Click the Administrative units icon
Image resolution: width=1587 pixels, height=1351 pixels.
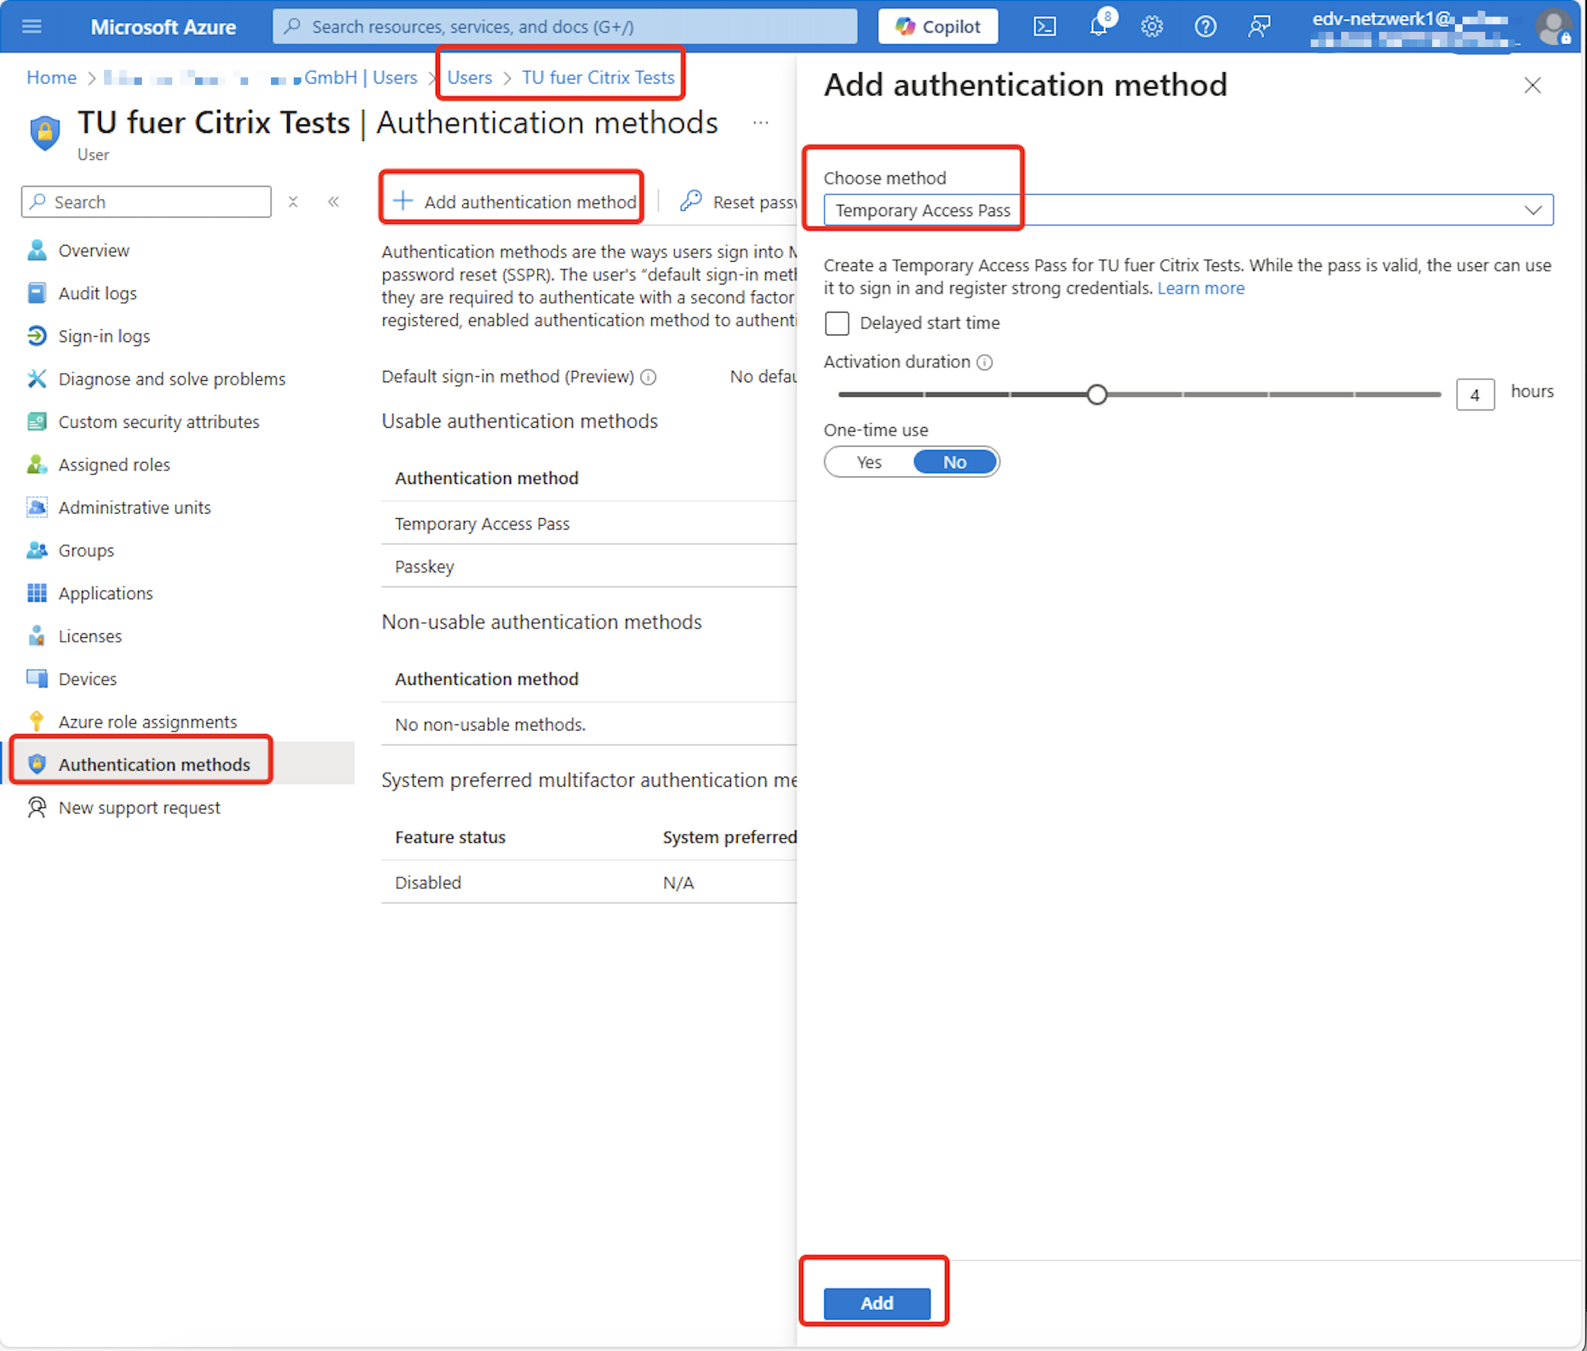(36, 507)
